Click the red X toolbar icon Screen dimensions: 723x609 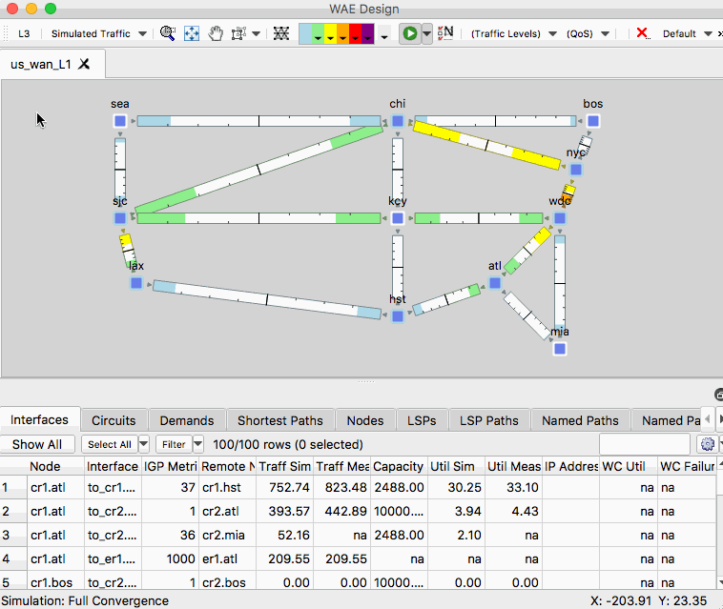coord(642,33)
